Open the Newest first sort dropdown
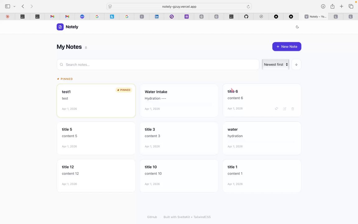The width and height of the screenshot is (358, 224). click(x=276, y=64)
